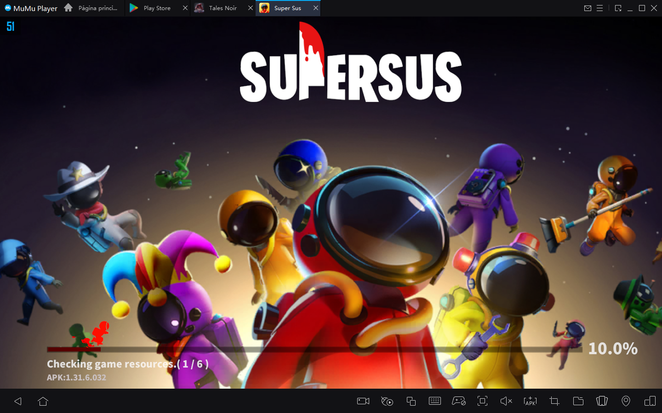Switch to the Tales Noir tab

pos(223,8)
